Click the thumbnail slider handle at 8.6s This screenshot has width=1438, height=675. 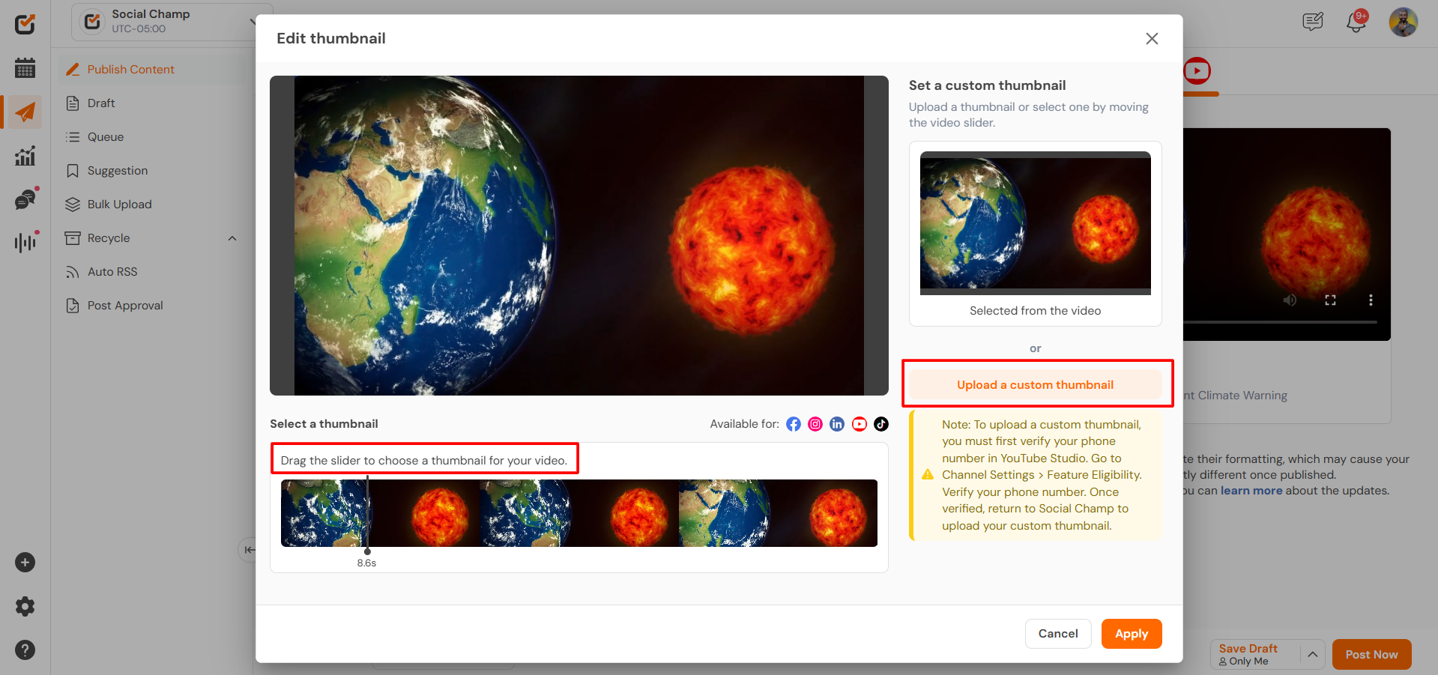tap(367, 551)
